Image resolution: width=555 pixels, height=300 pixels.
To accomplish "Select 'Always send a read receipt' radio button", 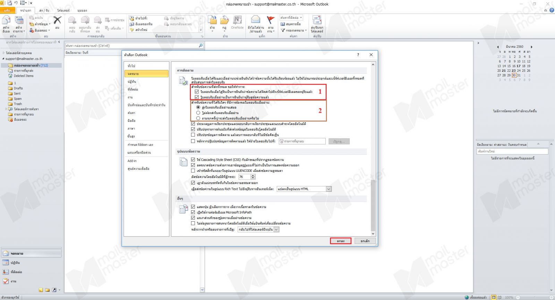I will pos(198,107).
